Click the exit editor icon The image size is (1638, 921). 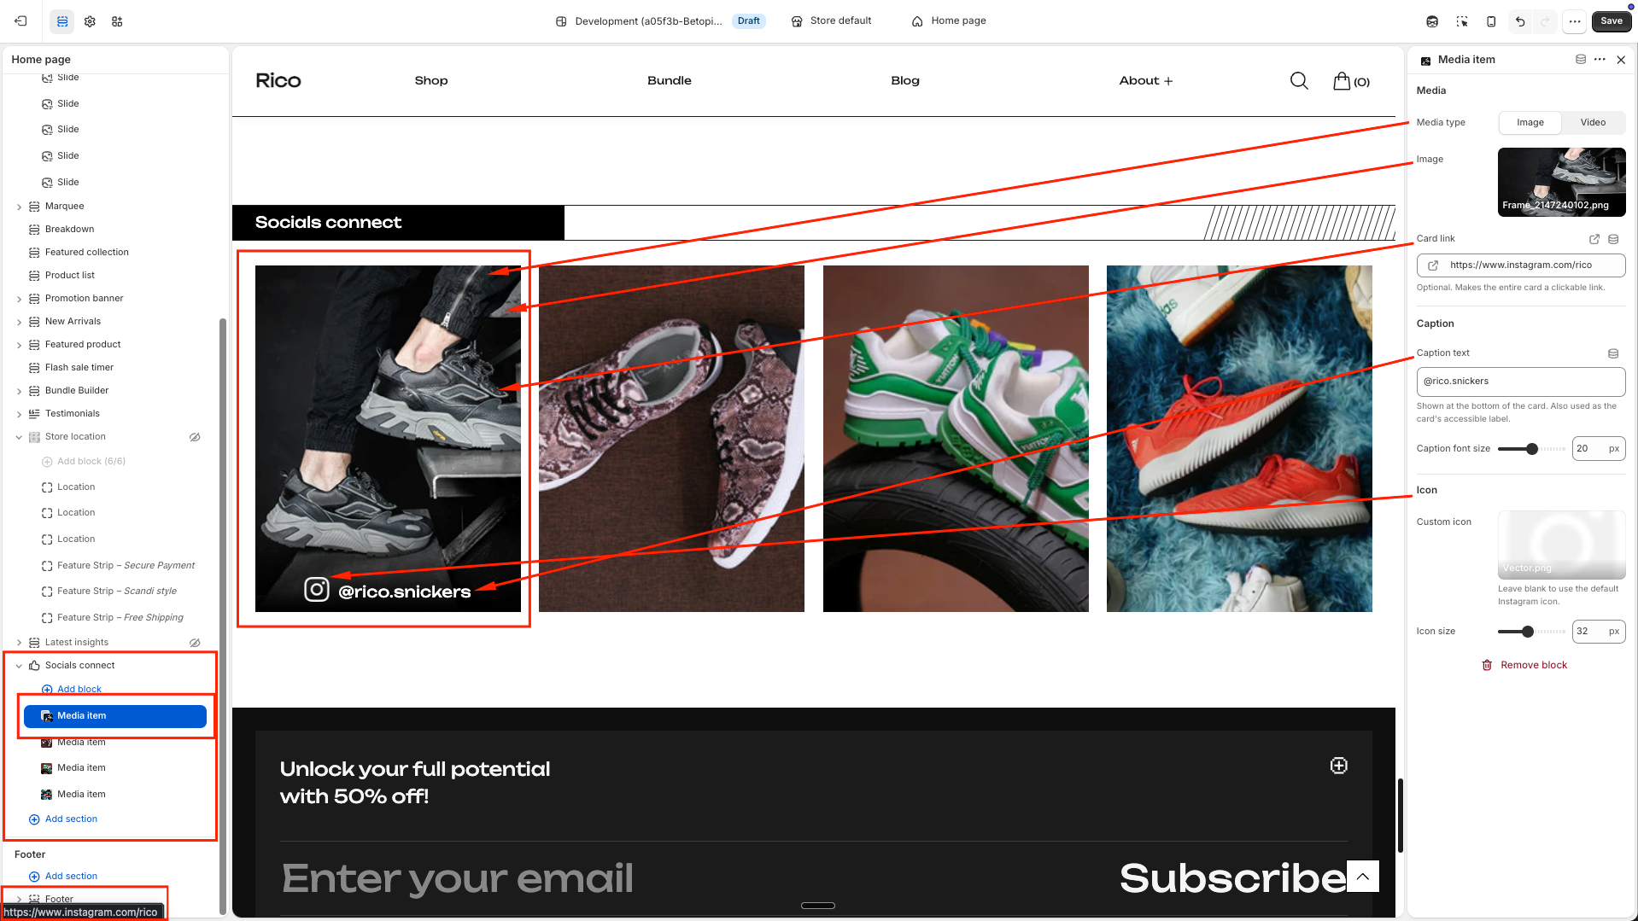point(20,21)
